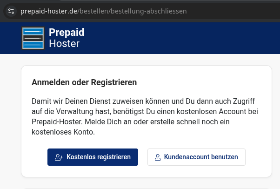Image resolution: width=280 pixels, height=189 pixels.
Task: Click Kundenaccount benutzen button
Action: click(196, 157)
